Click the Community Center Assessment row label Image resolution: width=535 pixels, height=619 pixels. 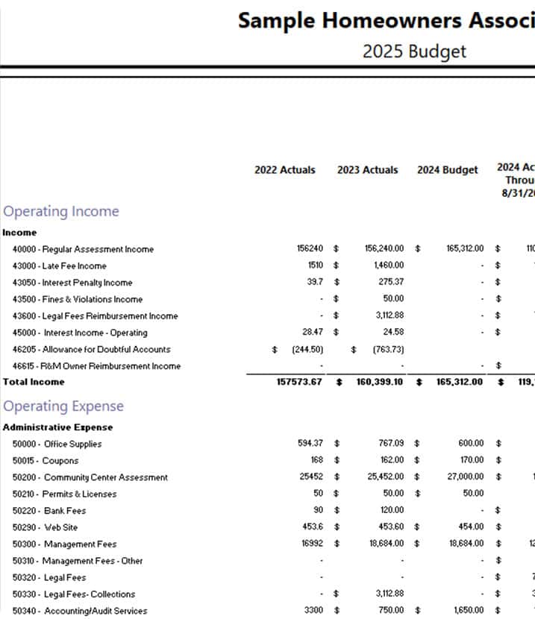90,477
